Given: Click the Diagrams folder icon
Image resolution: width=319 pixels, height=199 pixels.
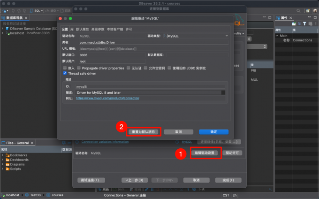Looking at the screenshot, I should [x=8, y=164].
